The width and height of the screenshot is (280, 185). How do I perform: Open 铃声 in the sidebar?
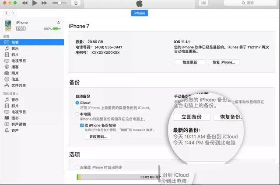coord(32,130)
